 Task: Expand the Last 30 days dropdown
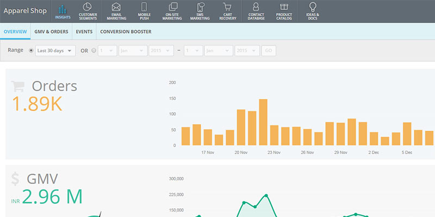[55, 50]
